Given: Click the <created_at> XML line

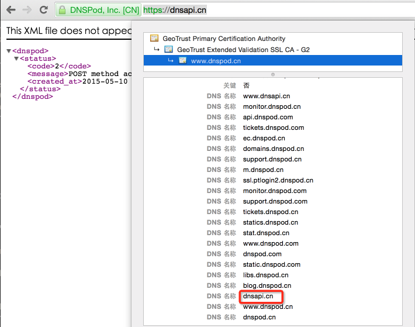Looking at the screenshot, I should tap(78, 81).
